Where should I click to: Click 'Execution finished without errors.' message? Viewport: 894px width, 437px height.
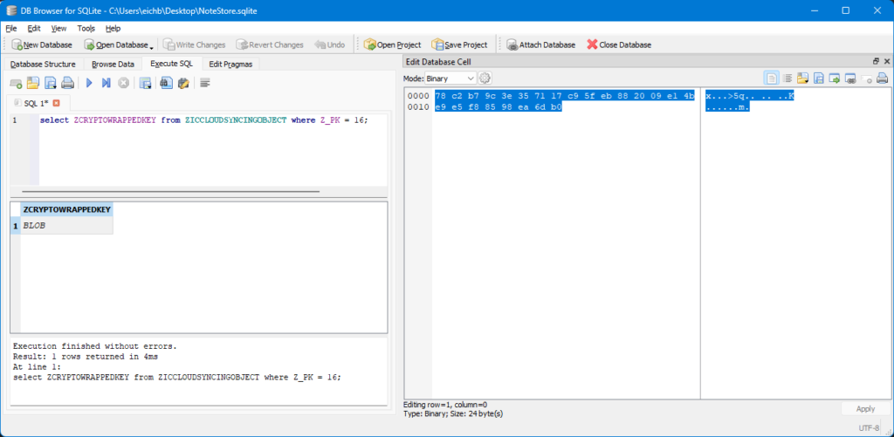coord(95,345)
